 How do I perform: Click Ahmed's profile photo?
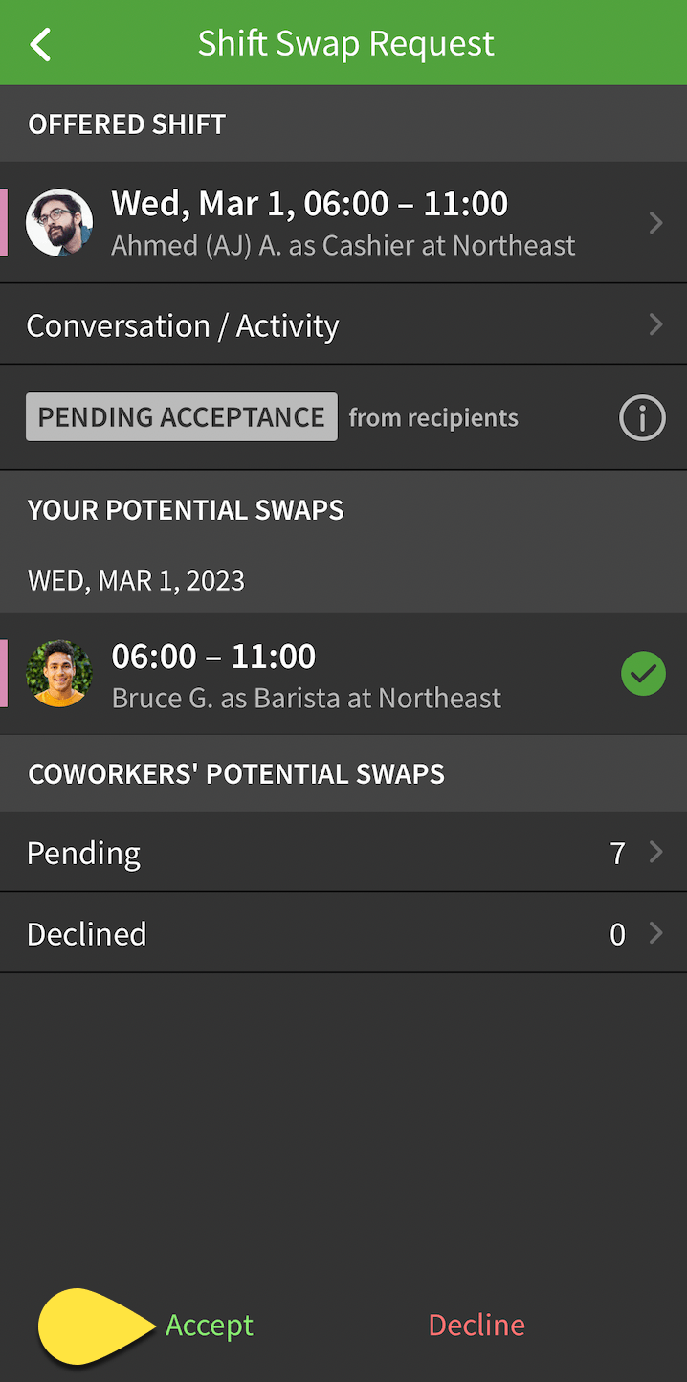(x=59, y=222)
